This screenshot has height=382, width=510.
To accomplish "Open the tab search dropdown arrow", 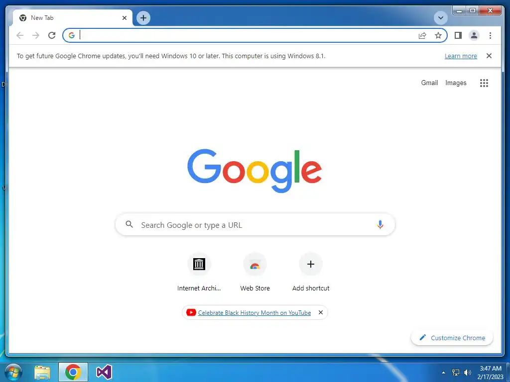I will [x=441, y=18].
